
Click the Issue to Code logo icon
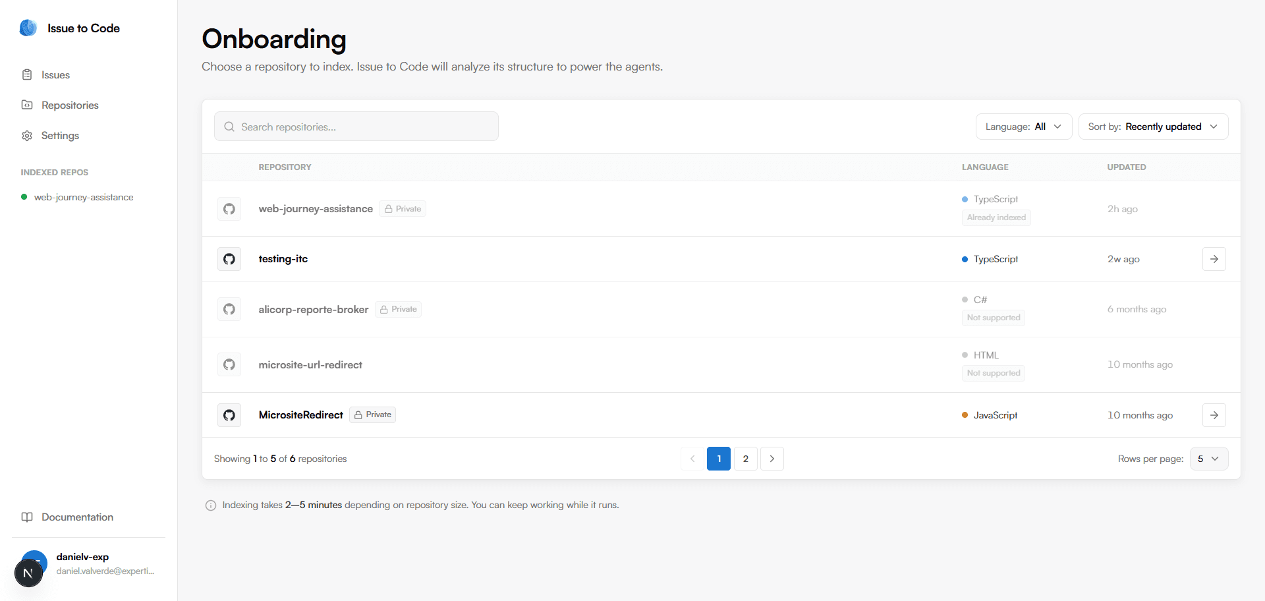pos(28,28)
